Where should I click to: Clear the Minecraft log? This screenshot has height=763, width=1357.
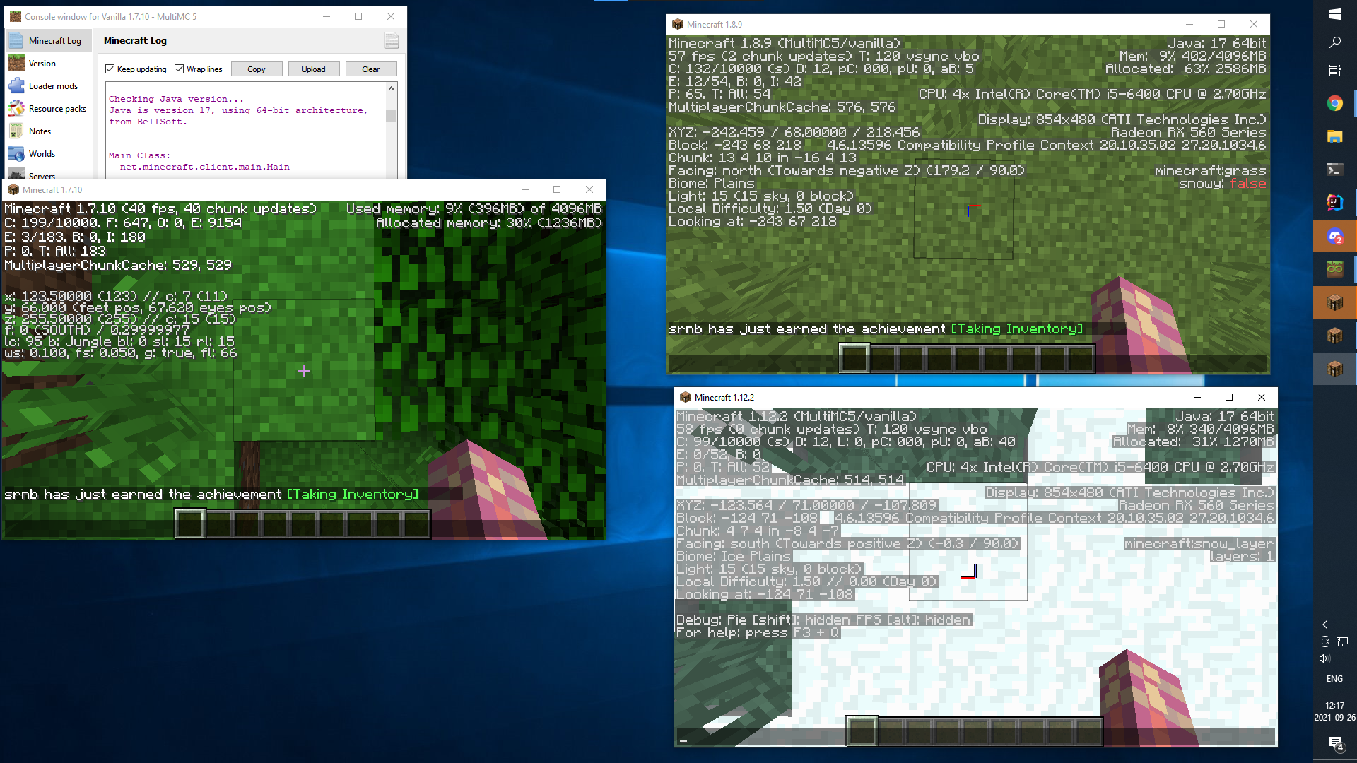[370, 69]
